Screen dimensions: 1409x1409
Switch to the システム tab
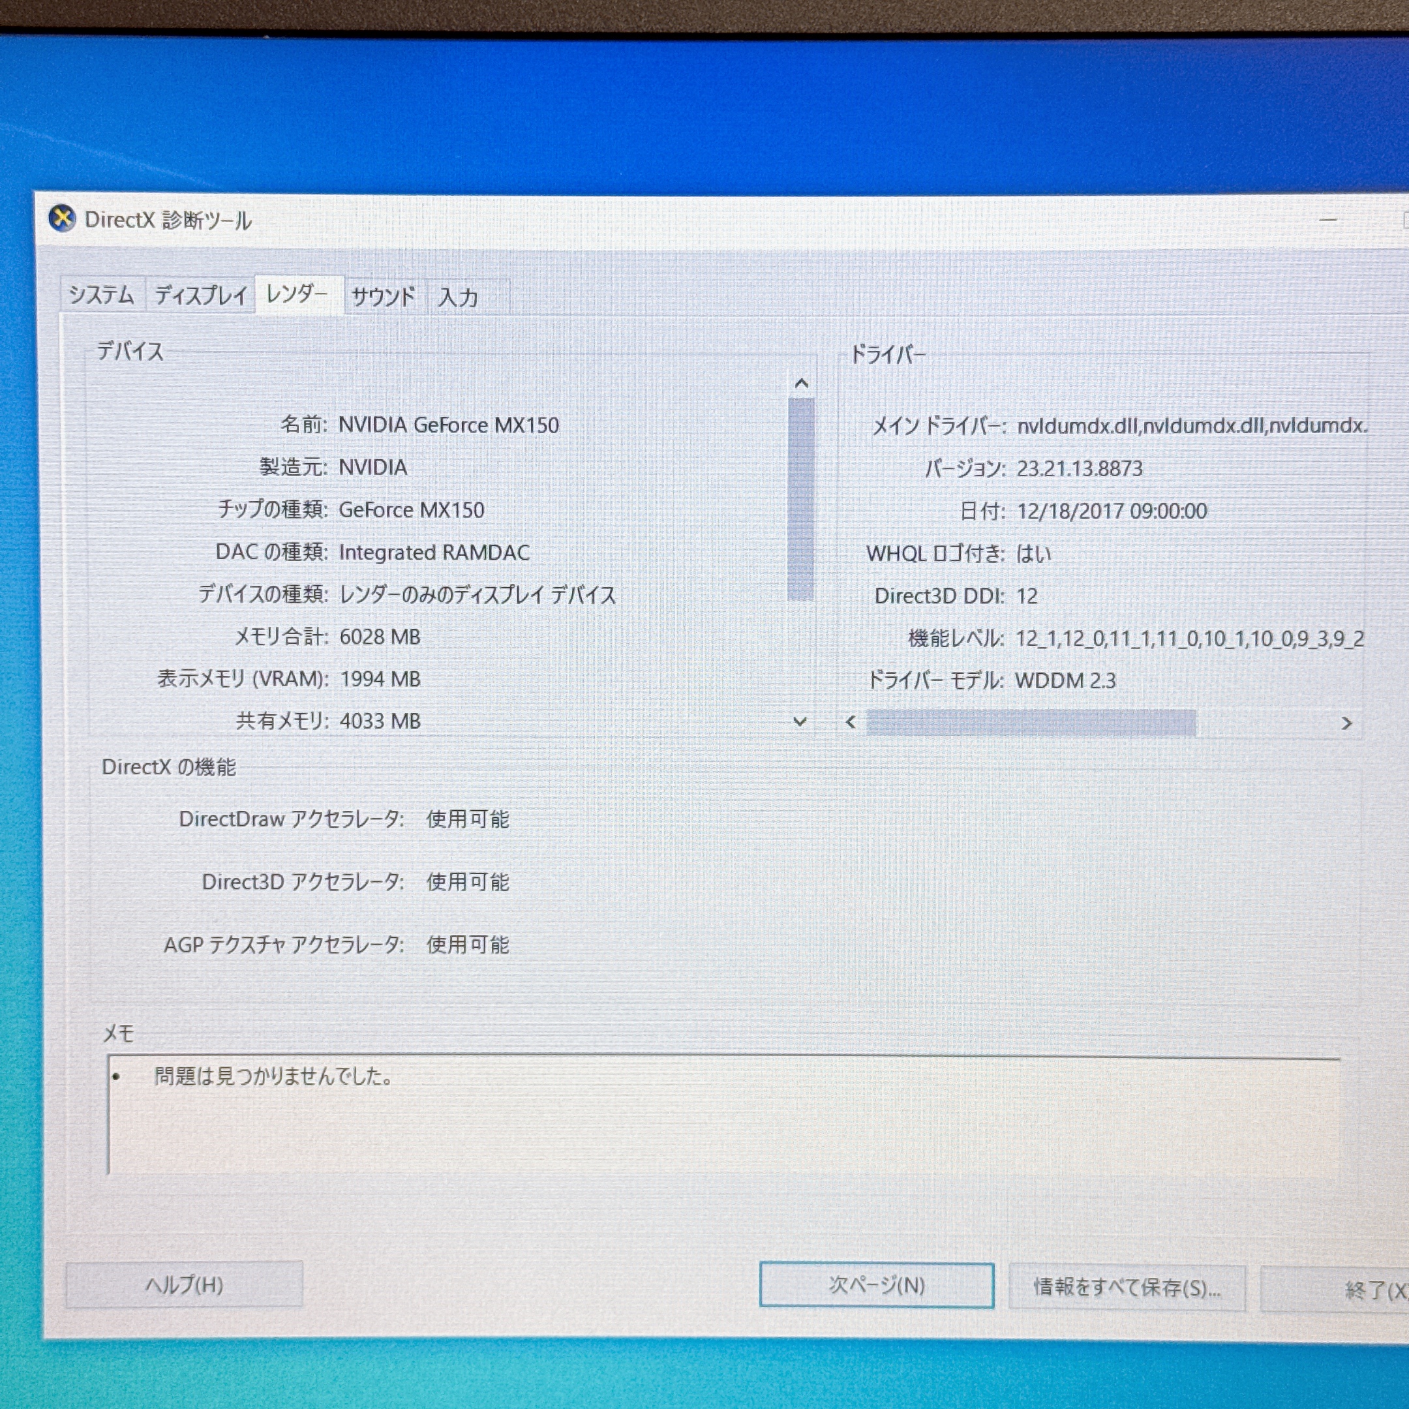[x=101, y=295]
